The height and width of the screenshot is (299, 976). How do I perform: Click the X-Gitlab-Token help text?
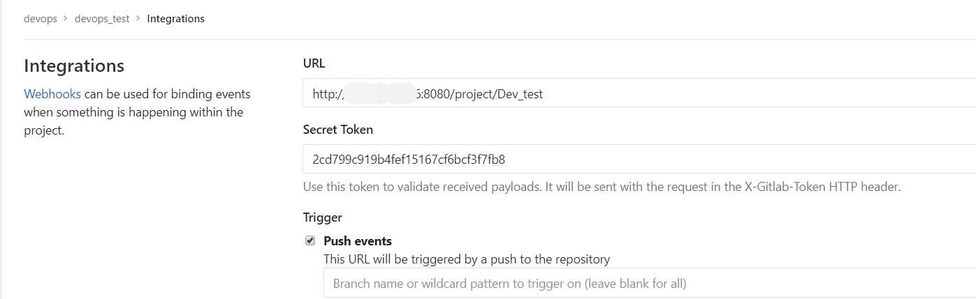pyautogui.click(x=602, y=187)
